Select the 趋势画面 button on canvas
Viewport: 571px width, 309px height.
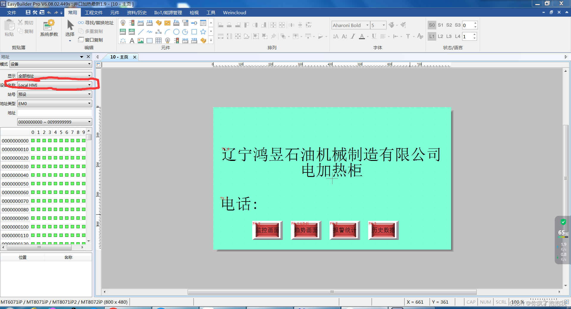[306, 230]
